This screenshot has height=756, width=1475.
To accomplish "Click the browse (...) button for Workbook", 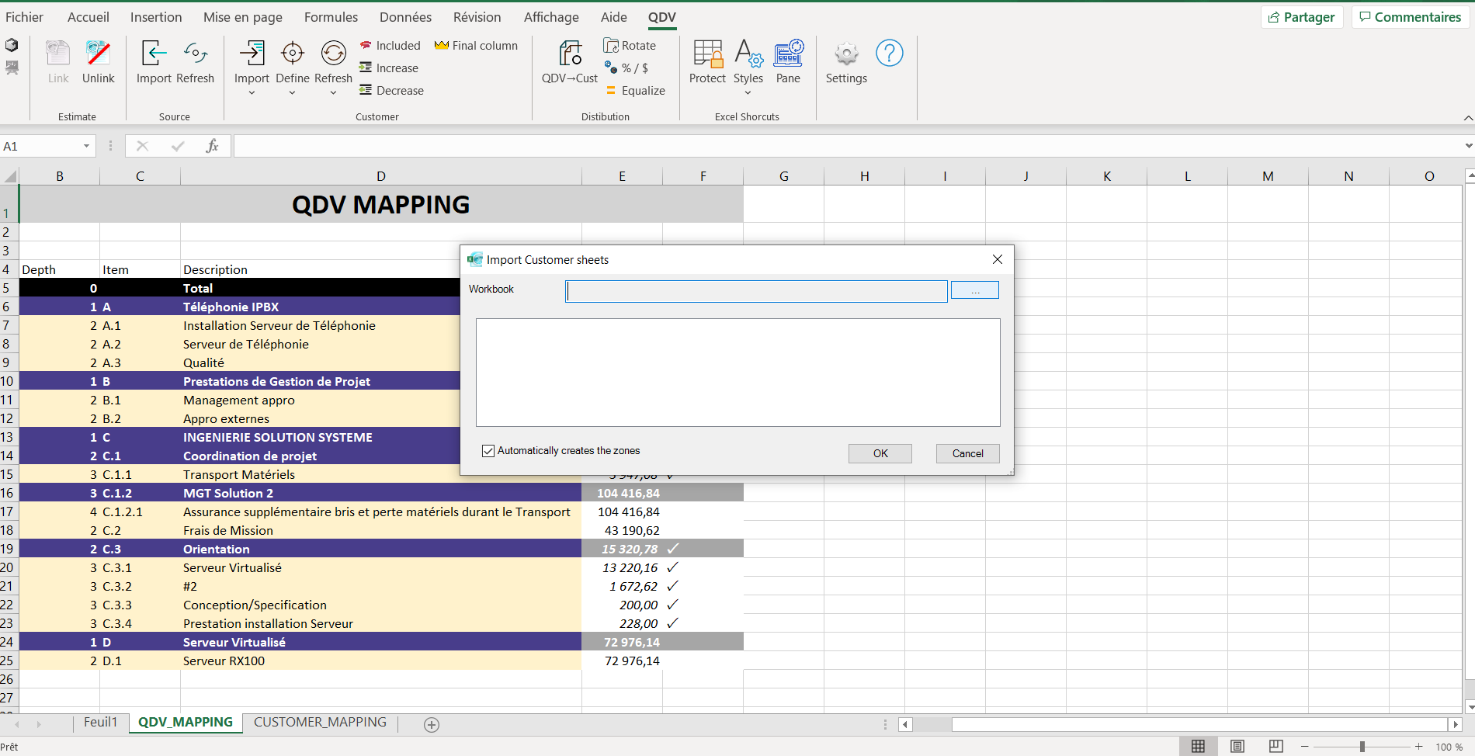I will click(x=975, y=290).
